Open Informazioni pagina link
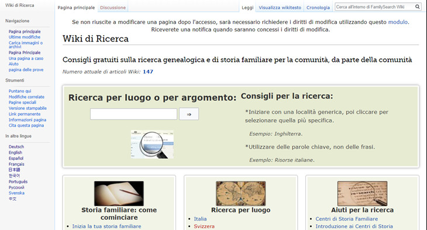427x230 pixels. pos(27,120)
